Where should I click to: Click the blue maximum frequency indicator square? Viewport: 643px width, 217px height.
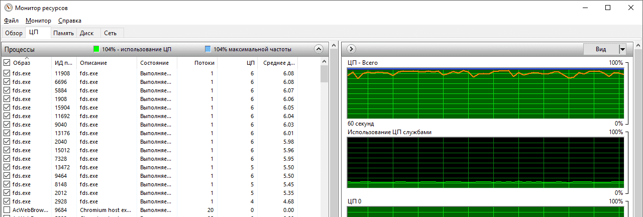[x=208, y=49]
